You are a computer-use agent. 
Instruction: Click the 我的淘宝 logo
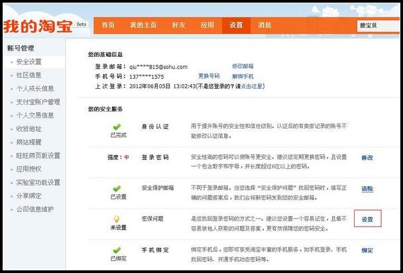click(38, 27)
